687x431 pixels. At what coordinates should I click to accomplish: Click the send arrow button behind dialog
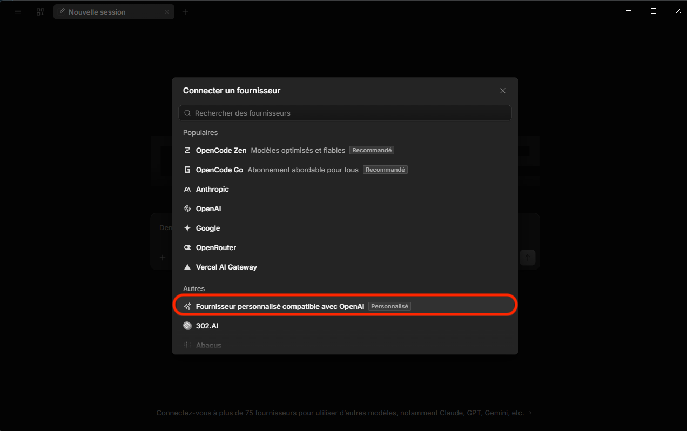(527, 258)
